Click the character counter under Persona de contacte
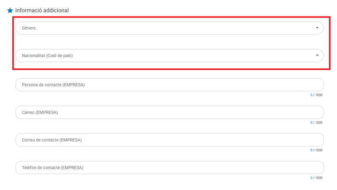 tap(316, 95)
